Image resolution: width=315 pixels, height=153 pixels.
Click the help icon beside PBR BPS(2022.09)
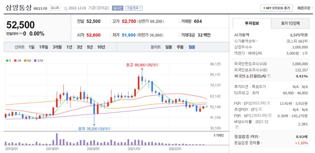tap(270, 116)
